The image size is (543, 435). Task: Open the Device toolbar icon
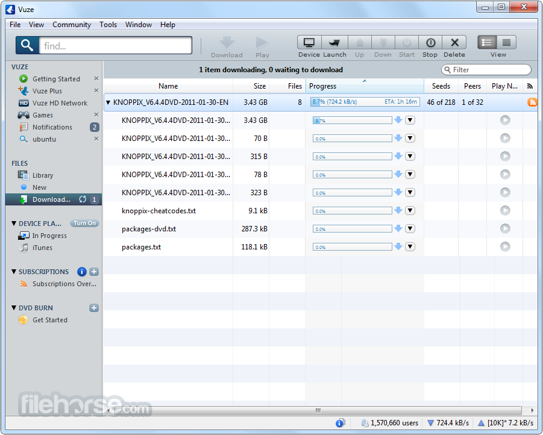point(309,43)
